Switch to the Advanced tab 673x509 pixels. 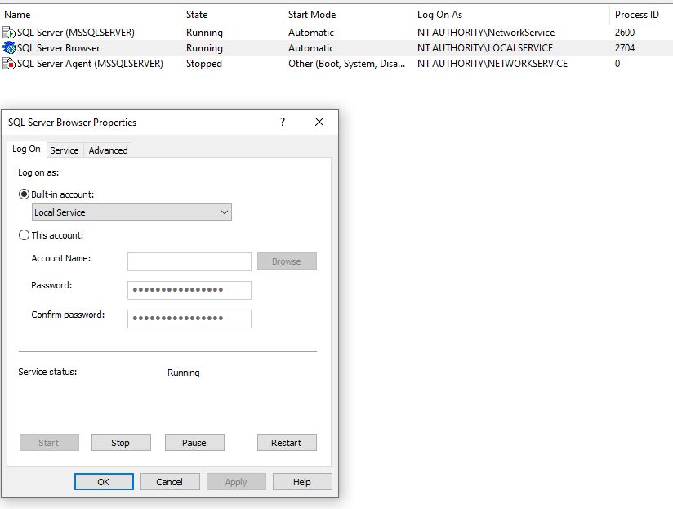pos(108,150)
